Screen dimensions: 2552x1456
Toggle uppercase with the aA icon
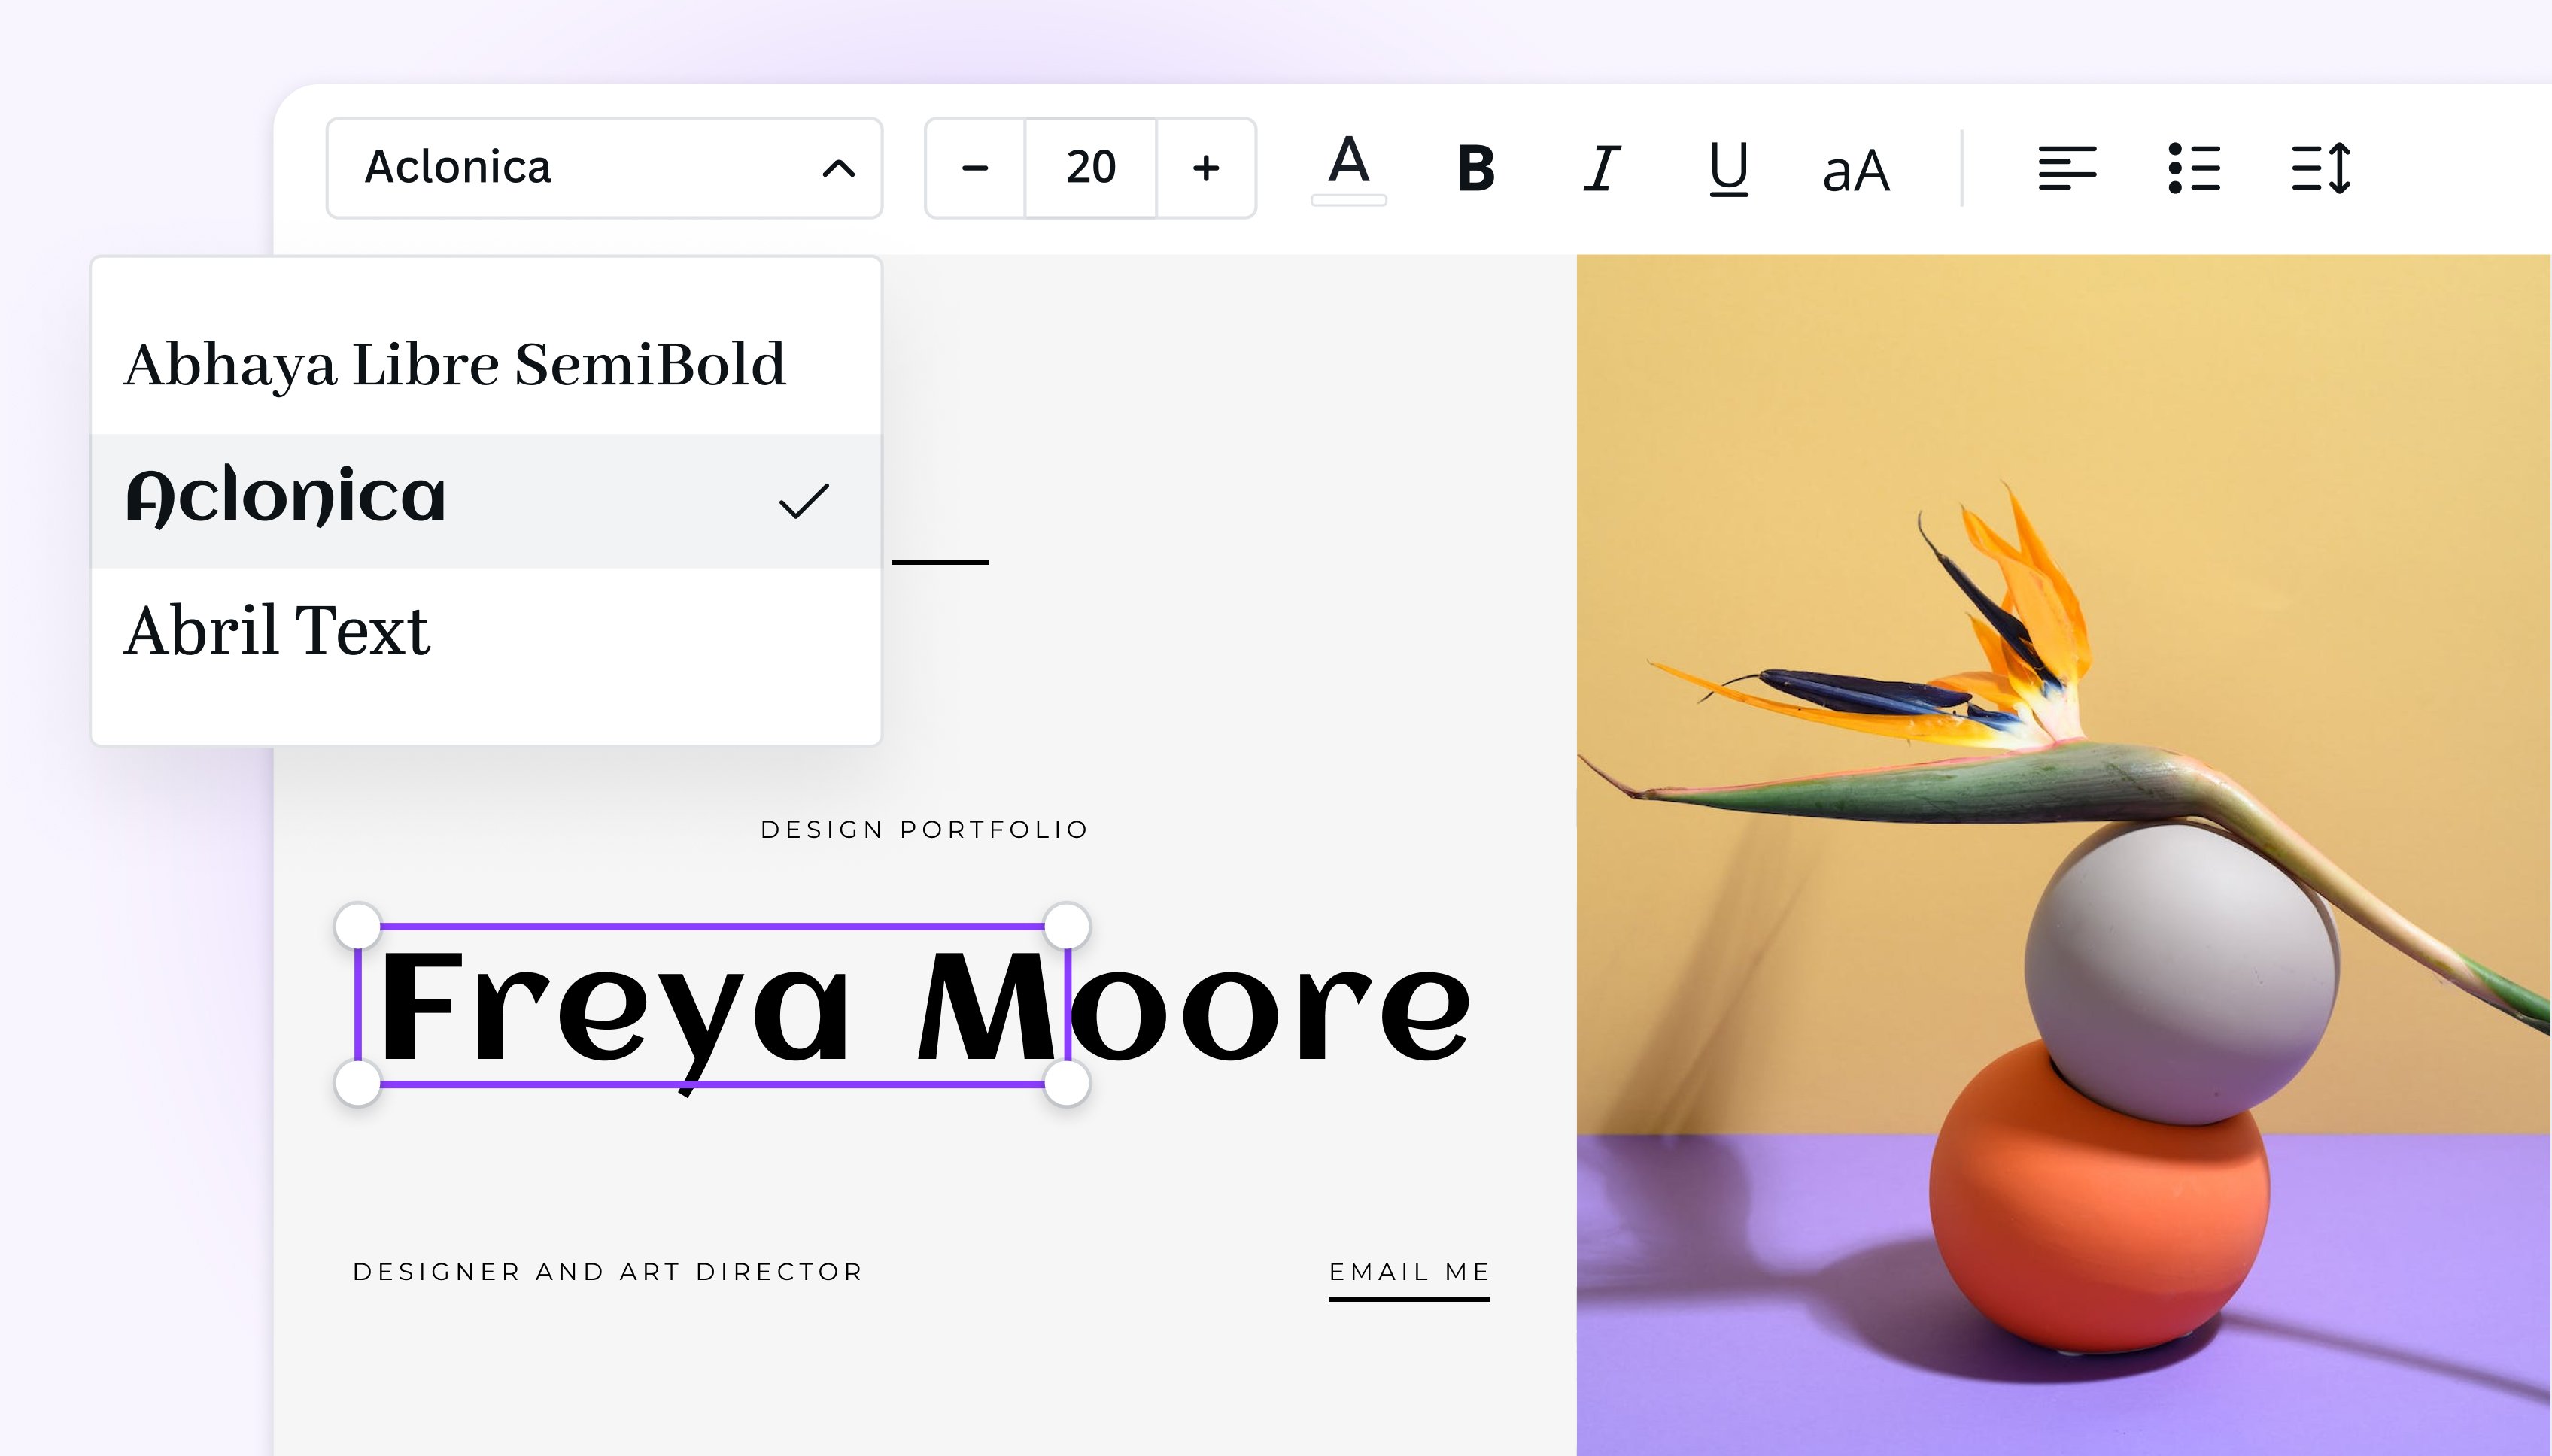coord(1856,168)
